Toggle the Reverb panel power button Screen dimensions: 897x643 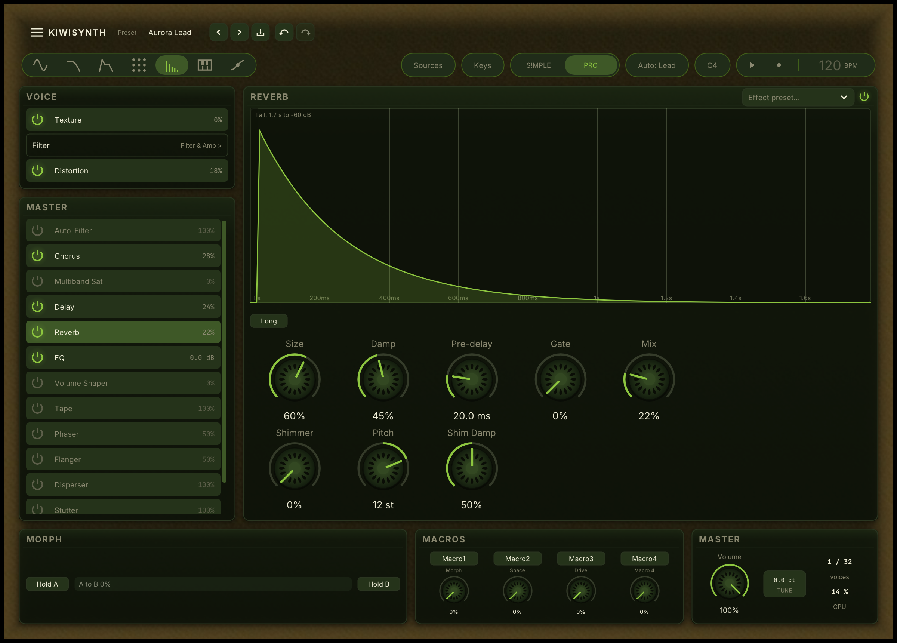pyautogui.click(x=864, y=96)
